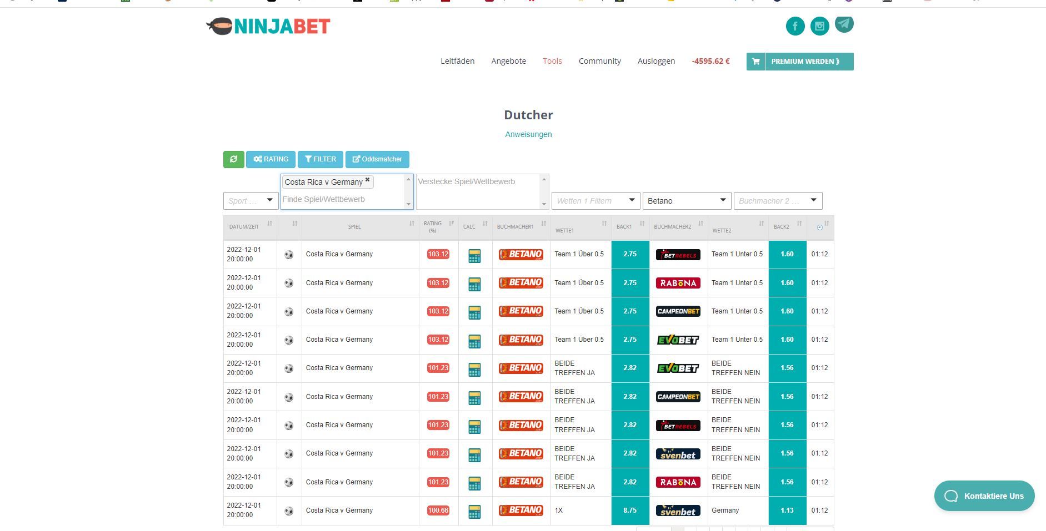This screenshot has width=1046, height=531.
Task: Open calculator for Rabona Beide Treffen row
Action: 474,483
